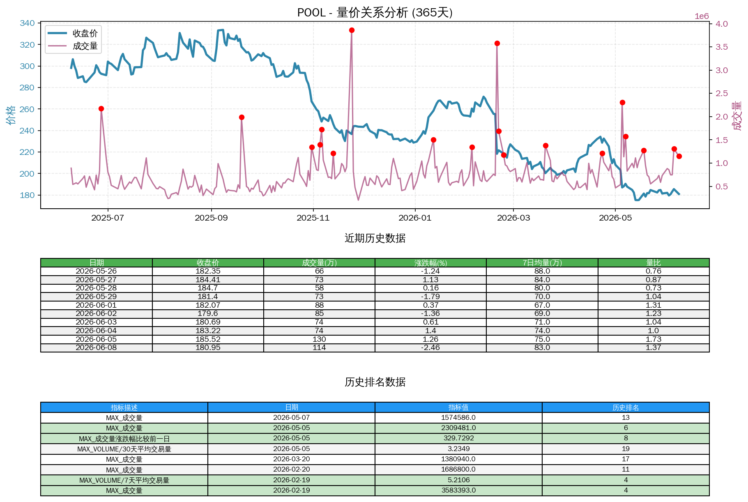This screenshot has height=502, width=748.
Task: Click the indicator value 5.2106
Action: click(458, 480)
